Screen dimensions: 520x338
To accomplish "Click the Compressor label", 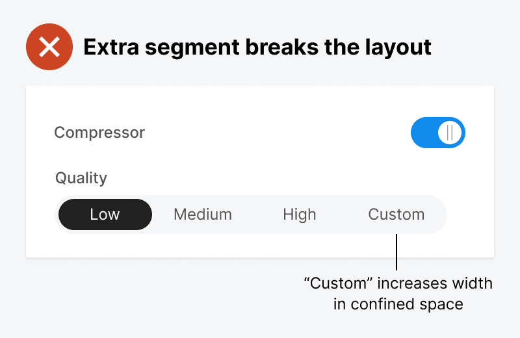I will (99, 133).
